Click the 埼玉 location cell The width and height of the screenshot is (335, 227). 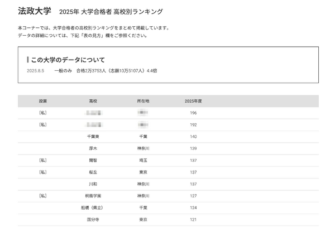point(143,160)
